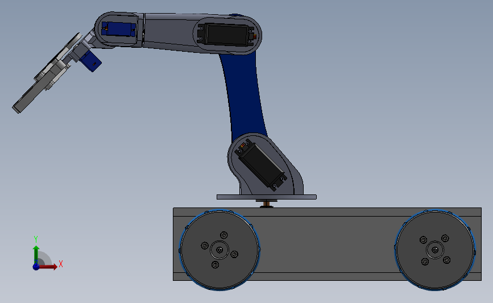This screenshot has height=303, width=493.
Task: Select the small blue servo near the gripper
Action: click(90, 61)
